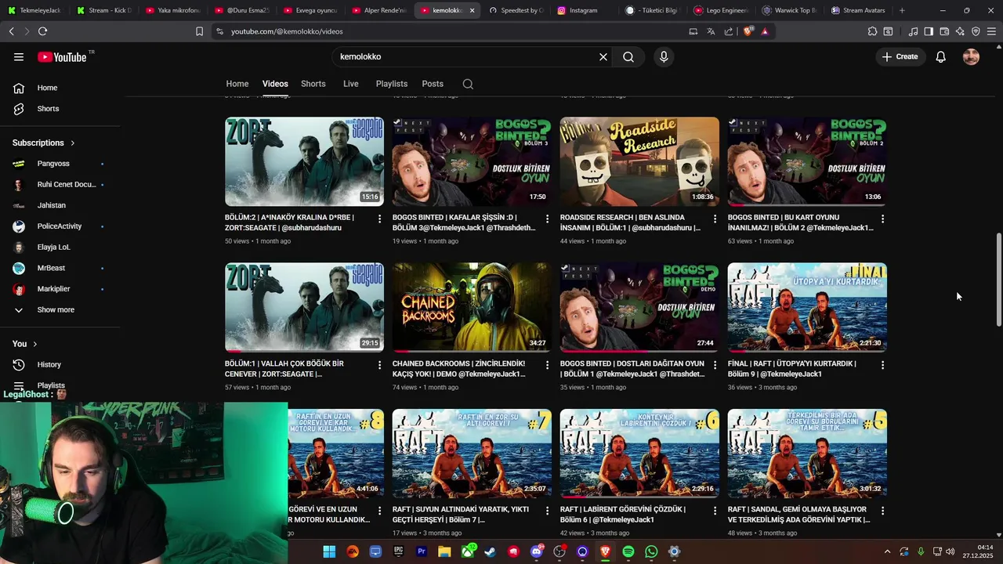Open the YouTube guide hamburger menu

pos(18,56)
